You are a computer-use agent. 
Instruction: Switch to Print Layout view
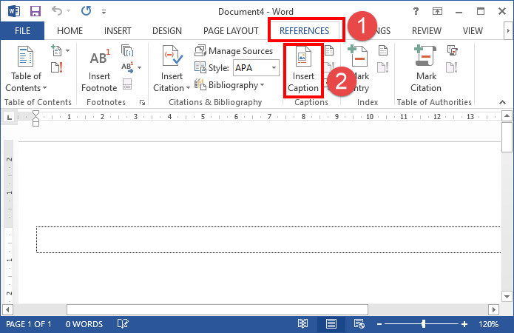tap(331, 324)
